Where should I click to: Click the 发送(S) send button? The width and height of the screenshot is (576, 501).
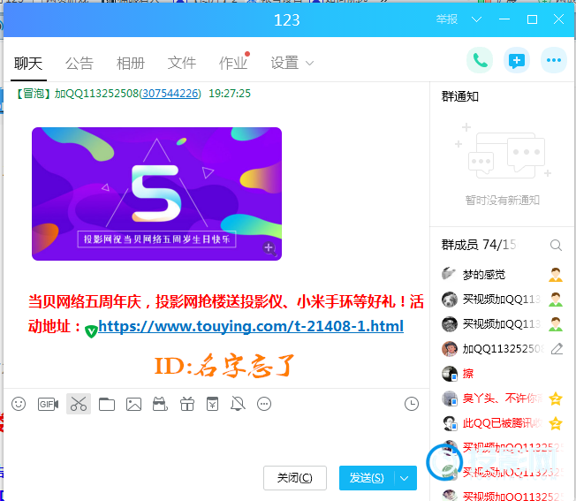pos(367,478)
